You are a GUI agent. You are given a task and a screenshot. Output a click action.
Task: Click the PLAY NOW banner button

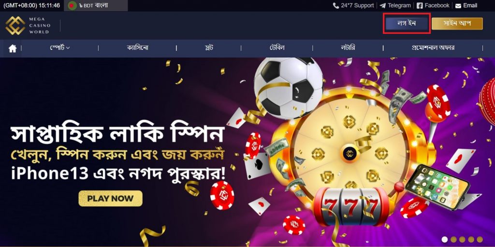[x=111, y=198]
